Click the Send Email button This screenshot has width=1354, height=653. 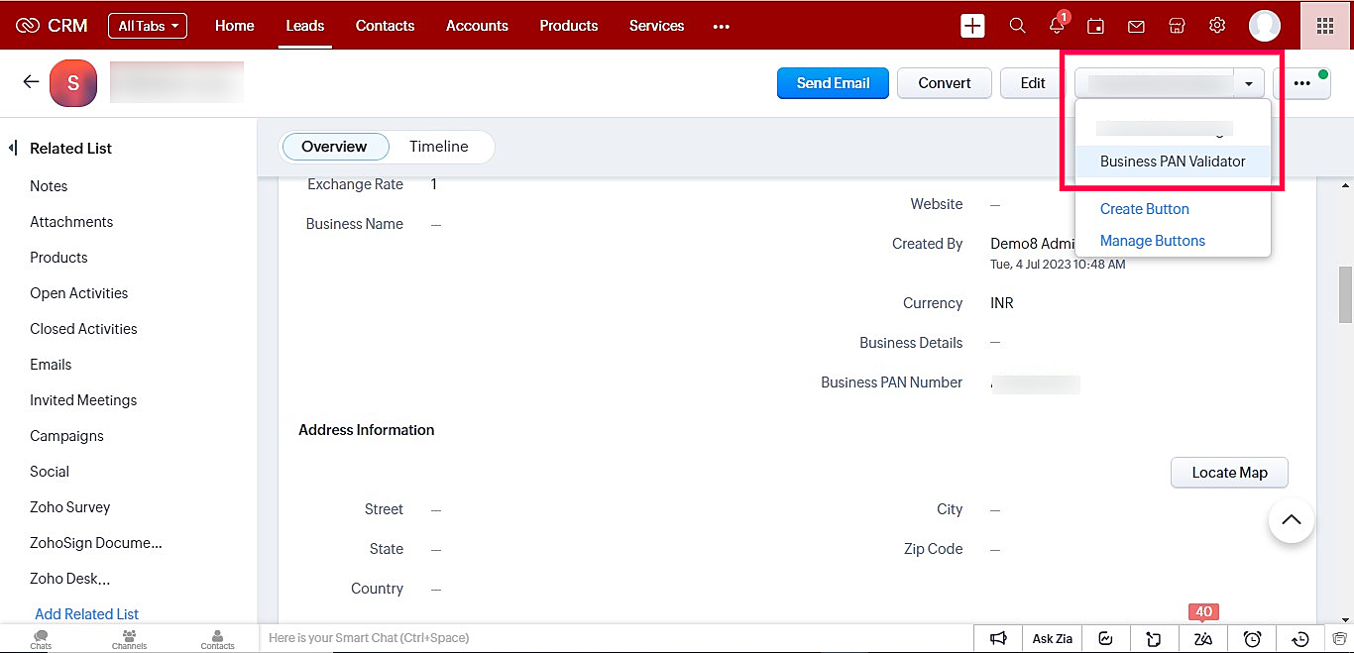tap(834, 83)
